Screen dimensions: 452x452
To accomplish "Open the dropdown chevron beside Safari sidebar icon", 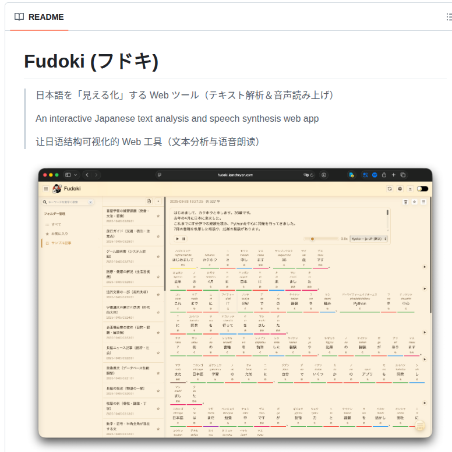I will pyautogui.click(x=76, y=175).
